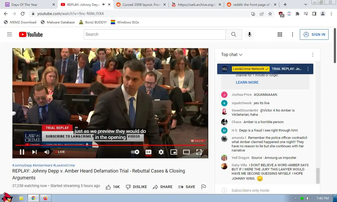
Task: Open the YouTube hamburger guide menu
Action: point(9,34)
